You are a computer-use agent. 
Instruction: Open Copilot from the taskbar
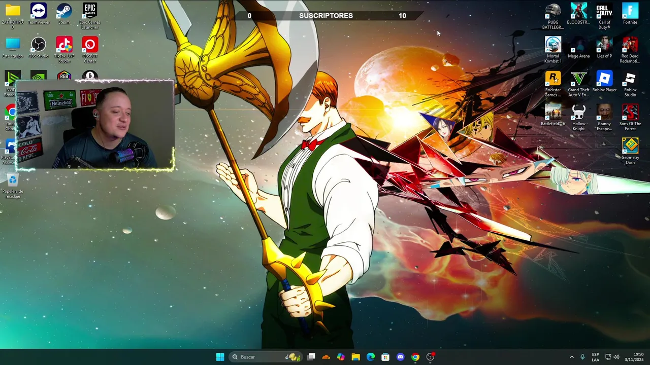point(341,357)
